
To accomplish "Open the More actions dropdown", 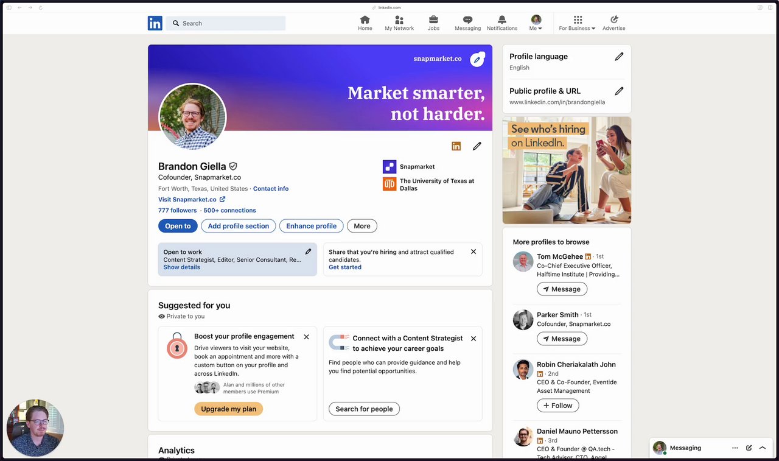I will coord(362,226).
